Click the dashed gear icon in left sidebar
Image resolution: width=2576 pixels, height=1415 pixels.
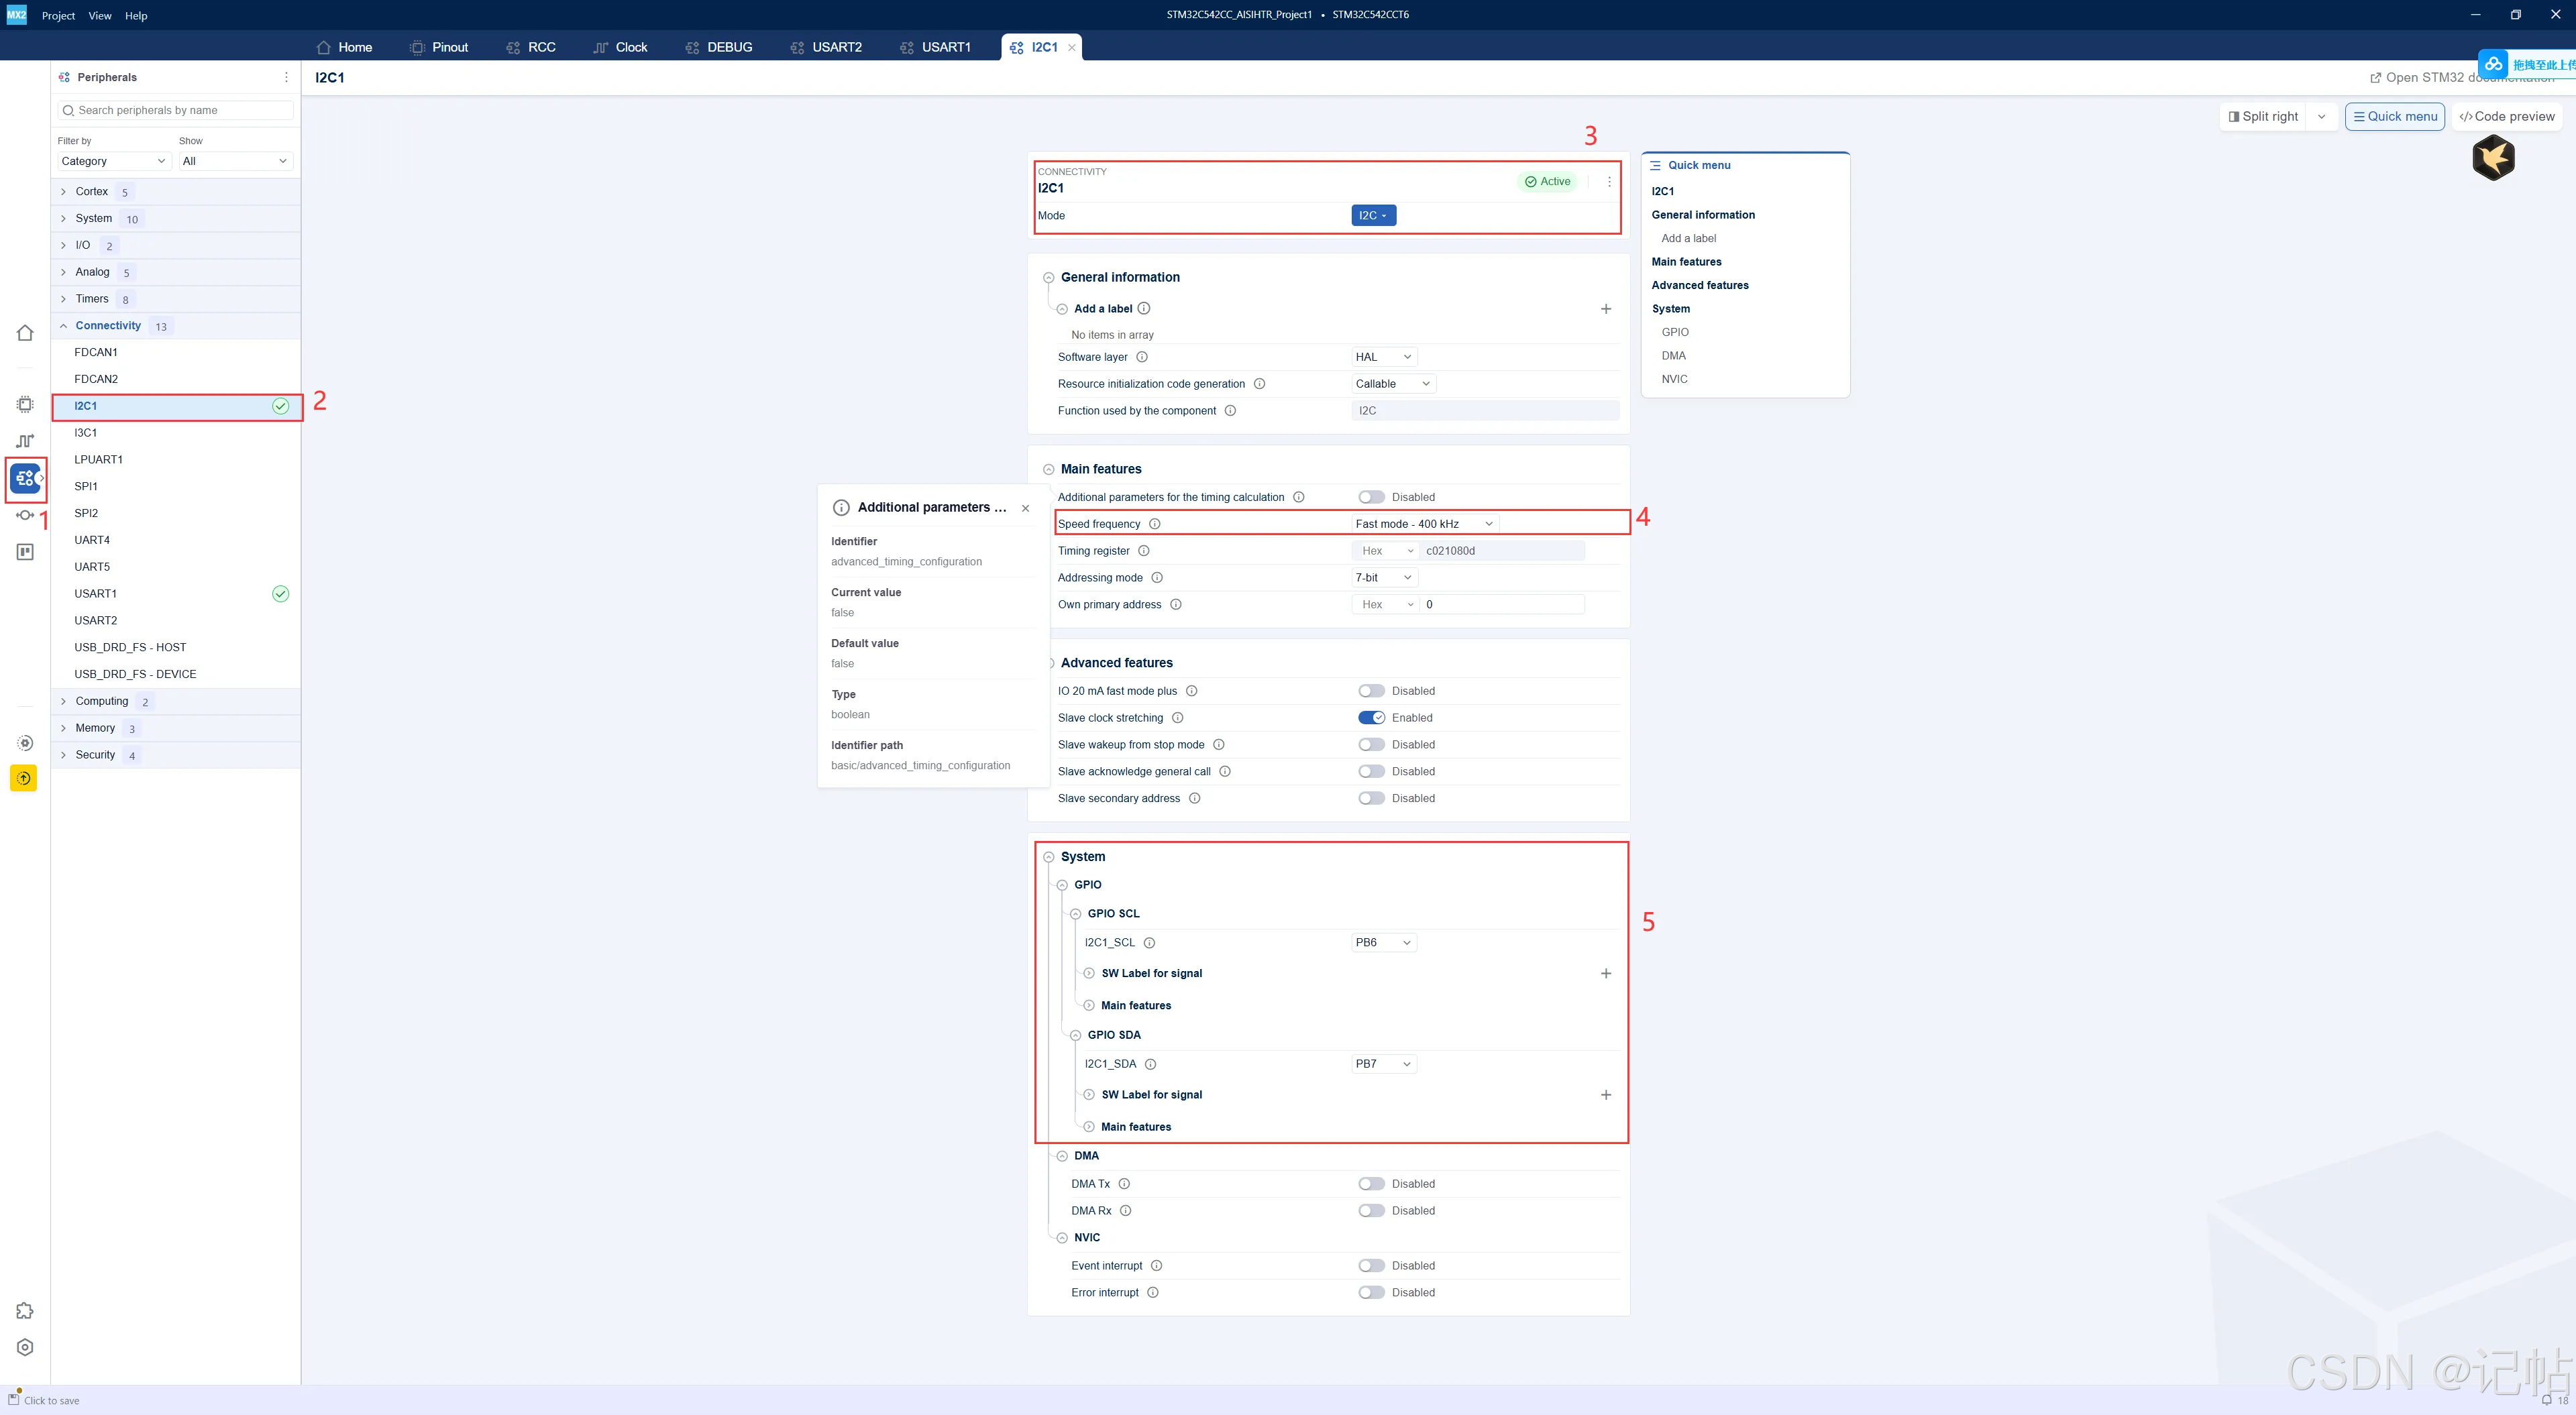click(x=25, y=743)
